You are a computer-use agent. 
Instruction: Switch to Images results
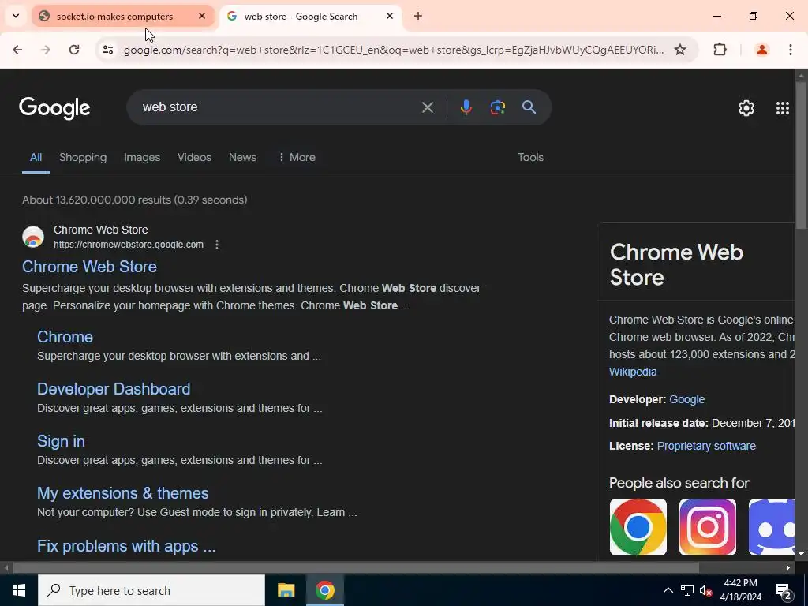coord(142,157)
